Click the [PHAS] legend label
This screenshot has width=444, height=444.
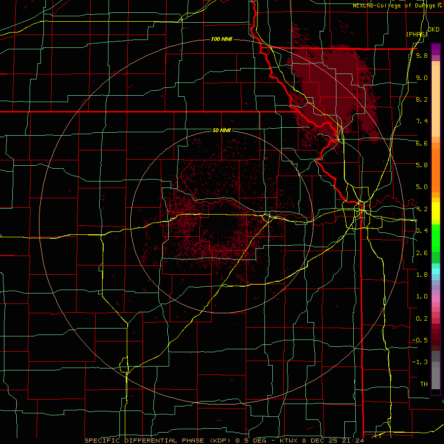417,34
